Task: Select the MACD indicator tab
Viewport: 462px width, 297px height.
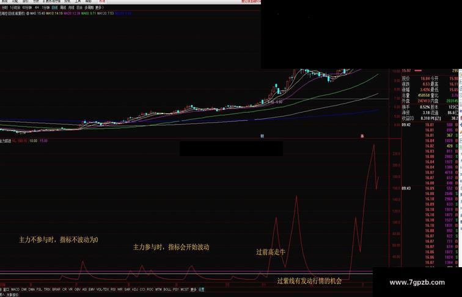Action: click(x=15, y=290)
